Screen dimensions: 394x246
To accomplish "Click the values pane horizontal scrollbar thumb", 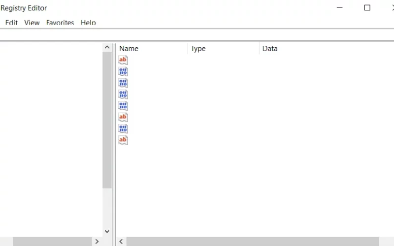I will 253,242.
